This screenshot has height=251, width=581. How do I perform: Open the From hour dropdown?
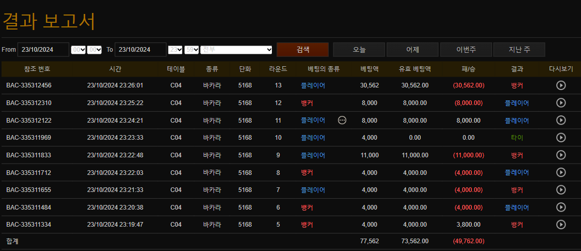[78, 50]
